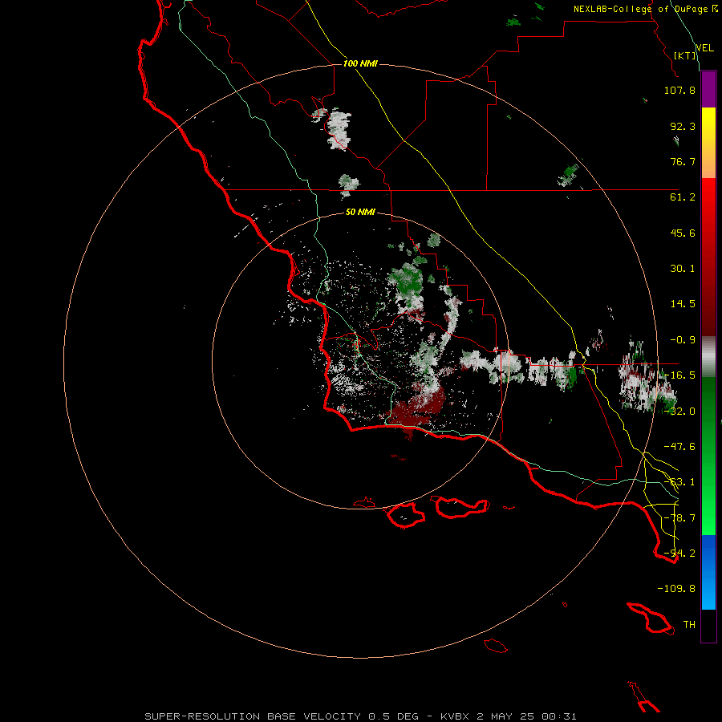Click the TH label under the scale
Viewport: 722px width, 722px height.
tap(689, 624)
